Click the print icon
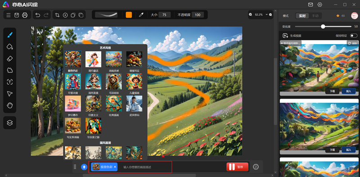Image resolution: width=360 pixels, height=177 pixels. [x=25, y=15]
